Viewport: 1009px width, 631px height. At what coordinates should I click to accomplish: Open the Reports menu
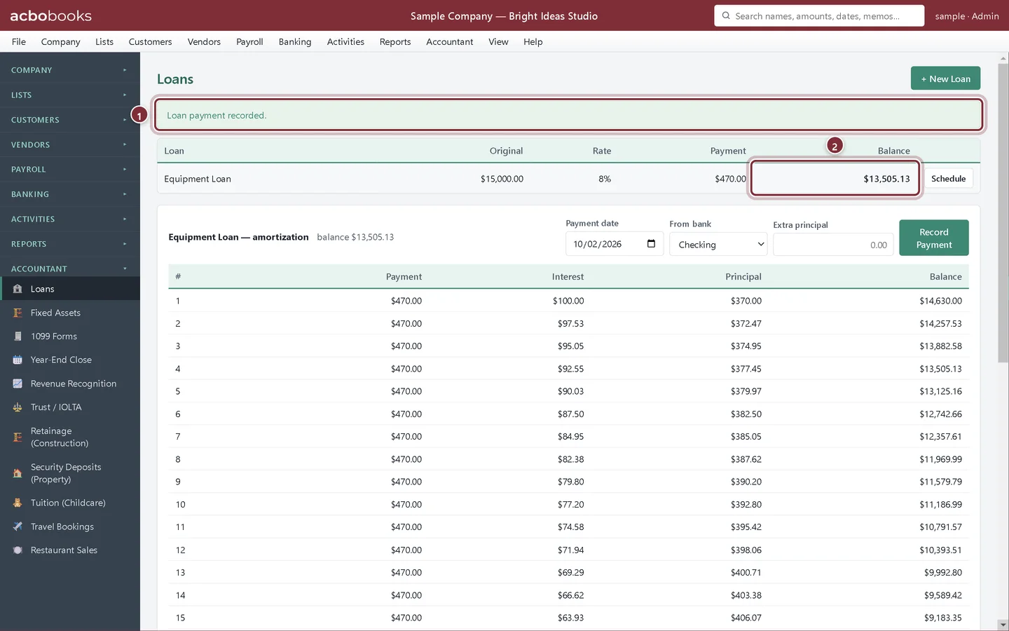pos(395,41)
